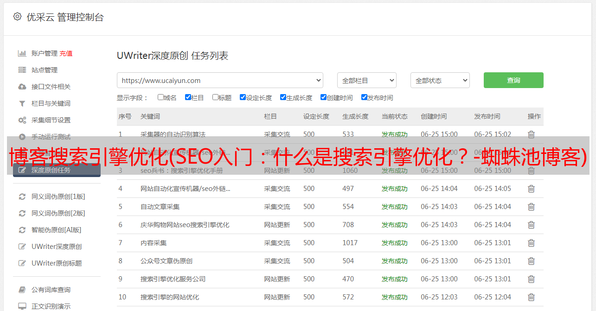Uncheck the 栏目 display field checkbox
Viewport: 596px width, 311px height.
(x=188, y=97)
